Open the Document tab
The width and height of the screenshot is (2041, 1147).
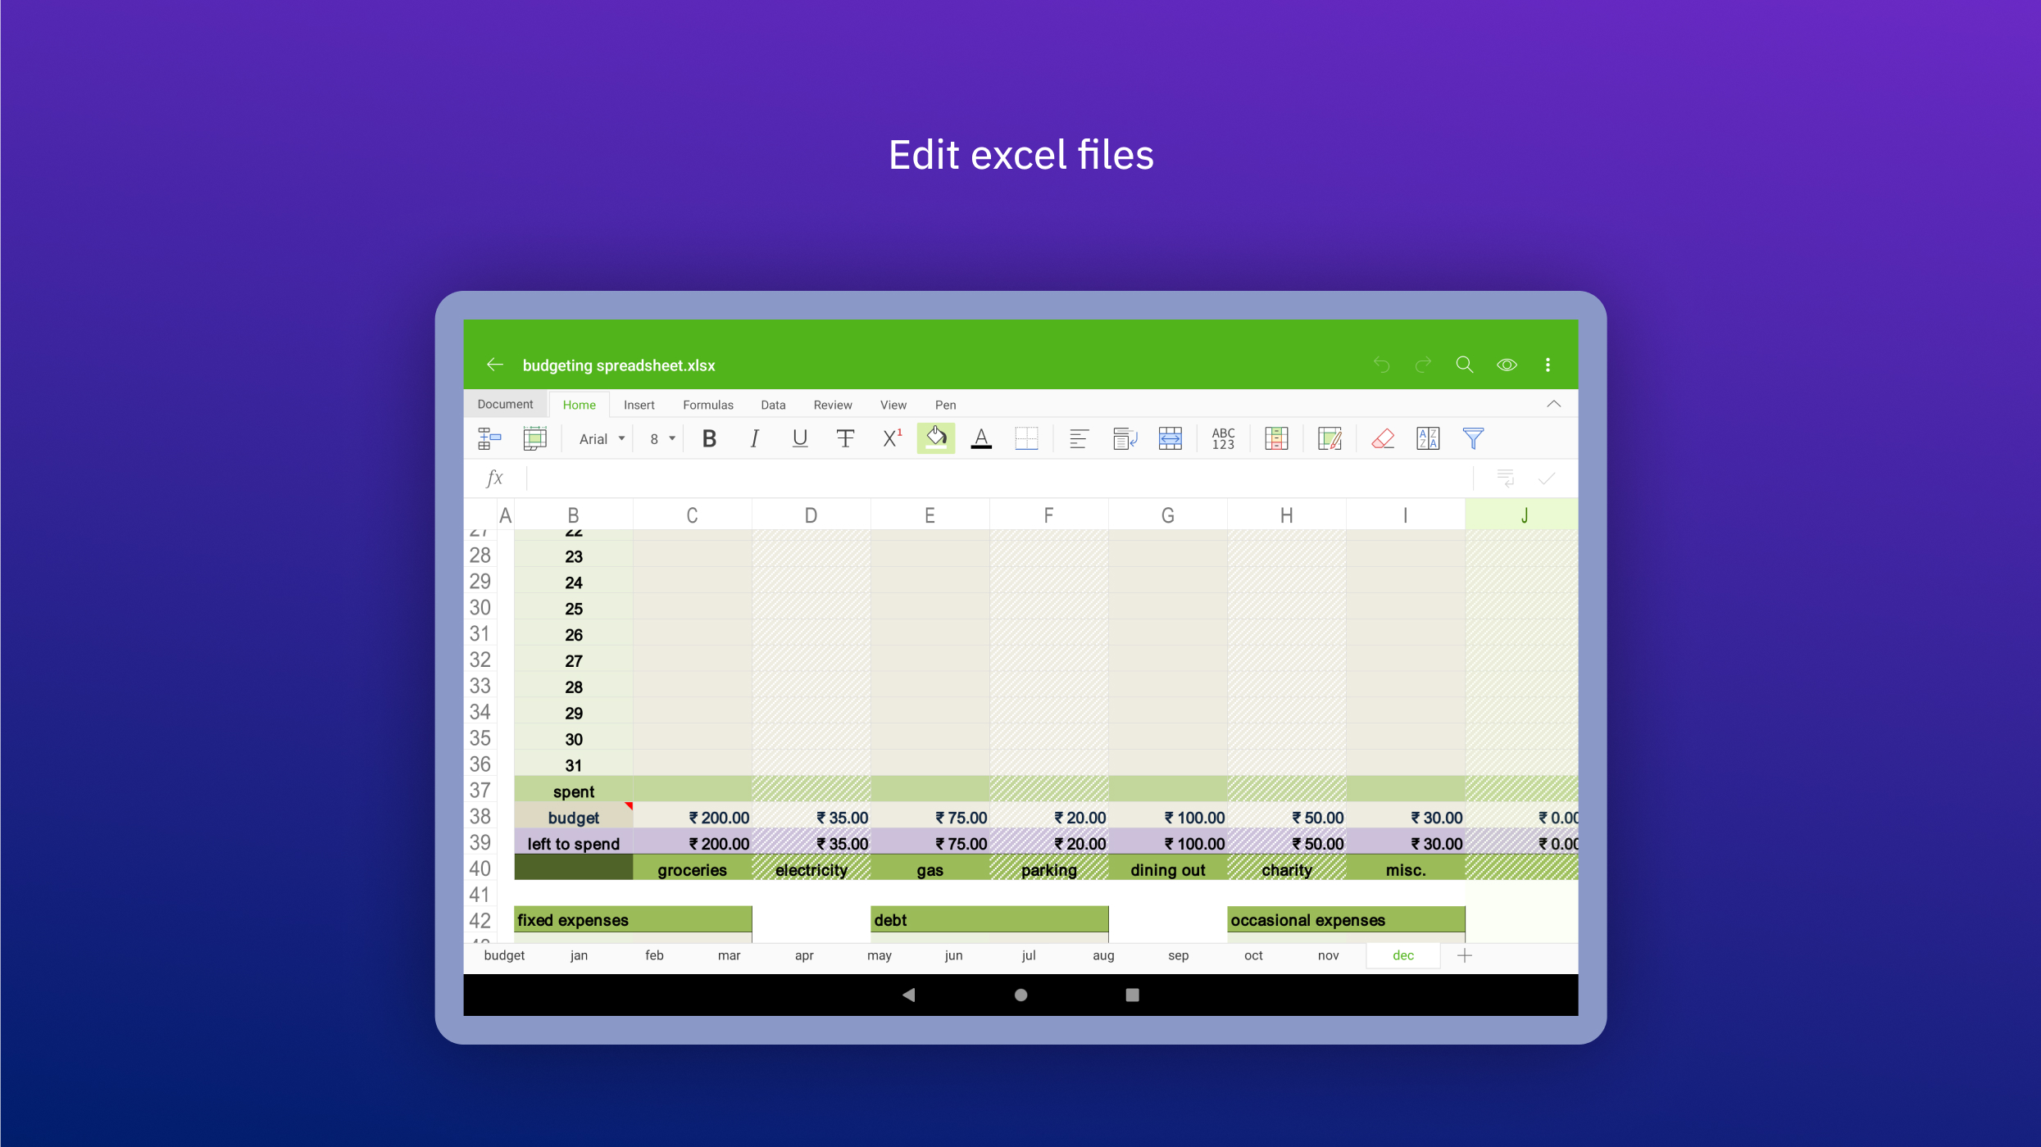coord(505,404)
